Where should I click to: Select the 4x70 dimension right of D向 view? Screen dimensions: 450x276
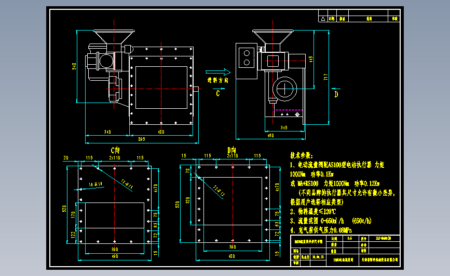coord(277,187)
